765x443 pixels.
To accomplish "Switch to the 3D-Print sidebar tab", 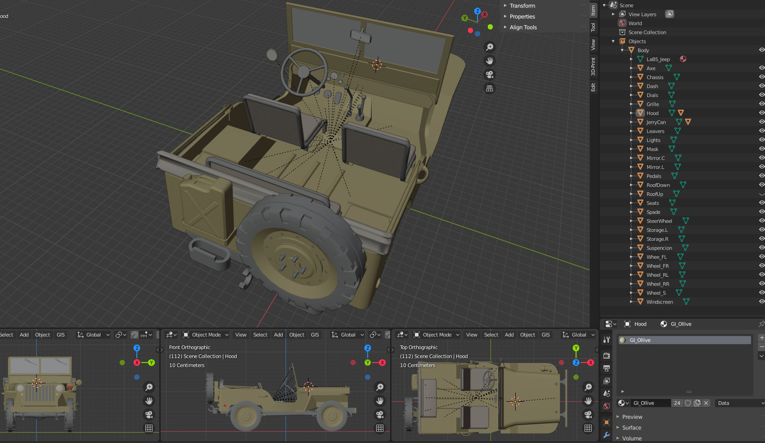I will [594, 66].
